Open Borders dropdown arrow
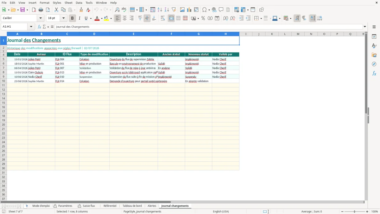The image size is (380, 214). pyautogui.click(x=261, y=18)
